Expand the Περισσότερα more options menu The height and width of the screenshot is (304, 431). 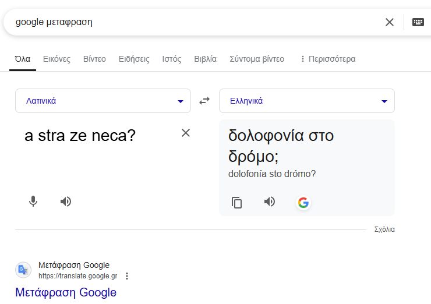[327, 59]
